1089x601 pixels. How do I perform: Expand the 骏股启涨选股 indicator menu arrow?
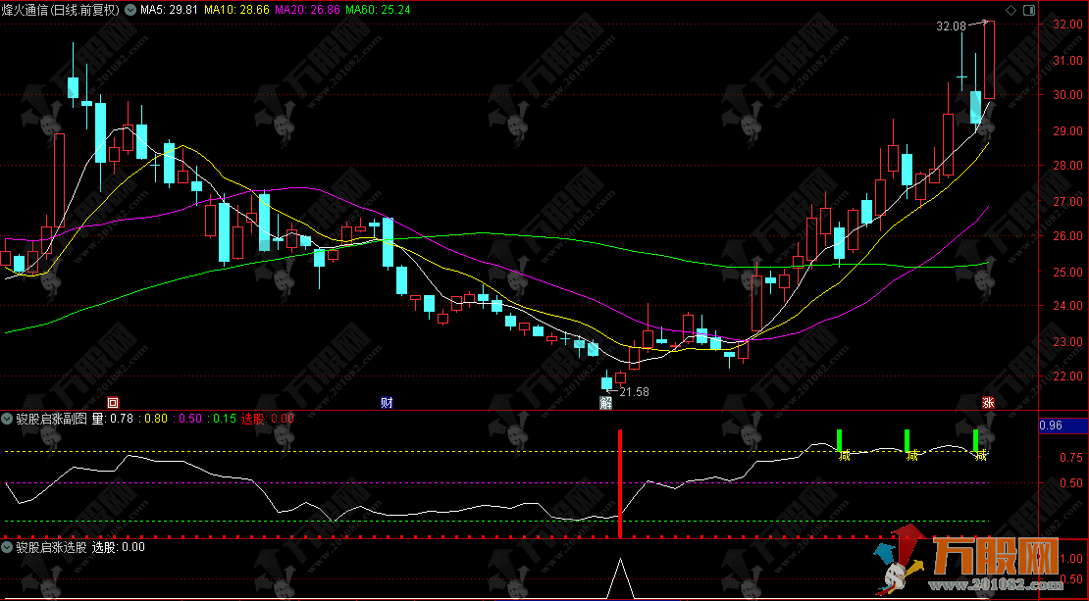[8, 547]
